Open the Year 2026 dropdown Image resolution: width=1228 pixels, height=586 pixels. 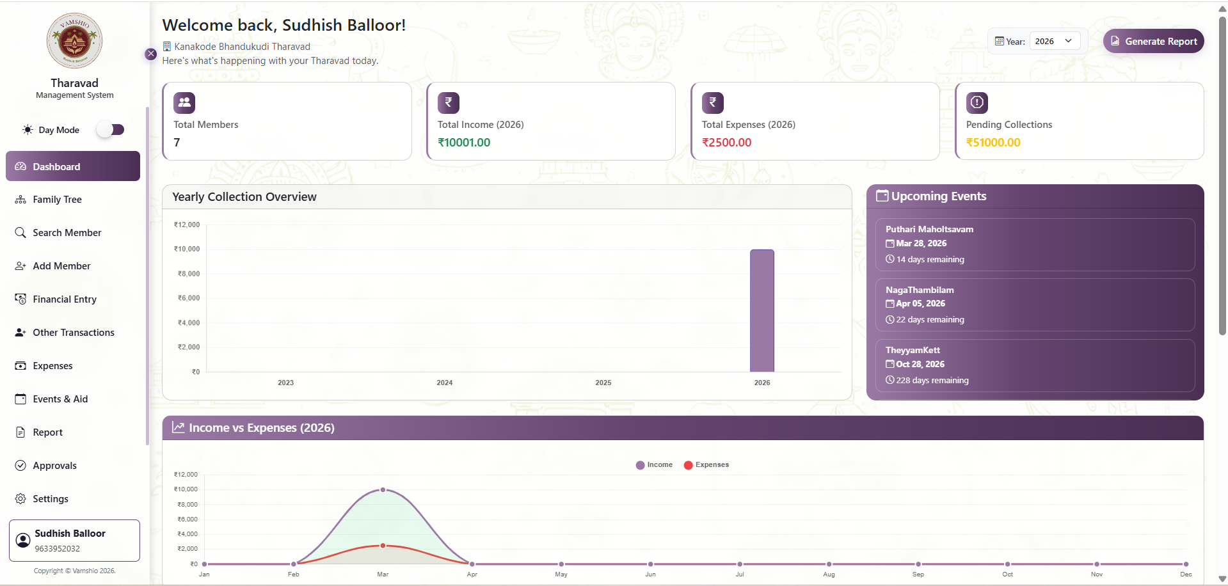click(x=1054, y=41)
